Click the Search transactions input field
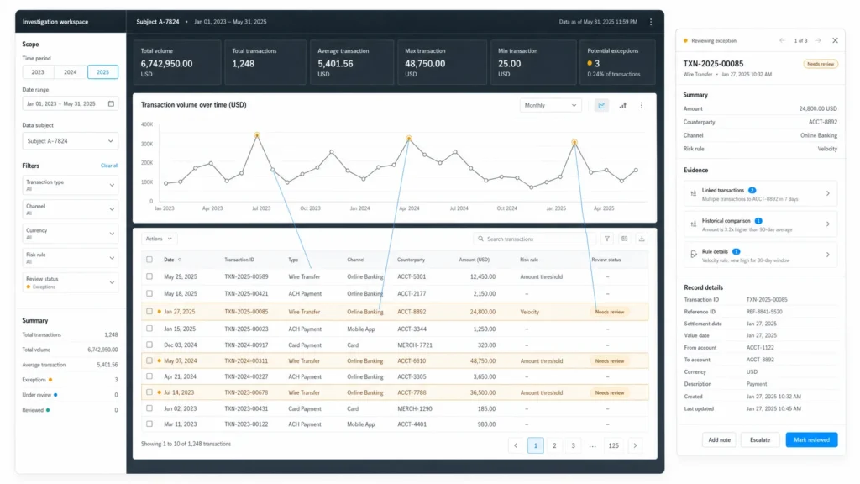 [x=535, y=239]
